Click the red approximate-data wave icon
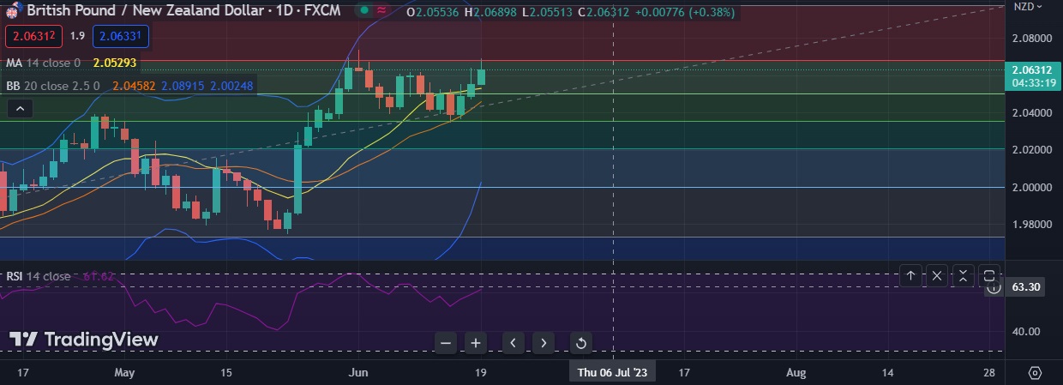This screenshot has width=1063, height=385. (x=381, y=11)
